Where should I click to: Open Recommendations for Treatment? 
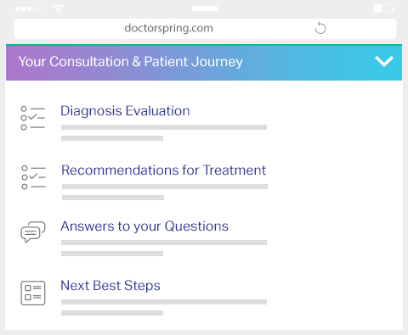pyautogui.click(x=164, y=170)
